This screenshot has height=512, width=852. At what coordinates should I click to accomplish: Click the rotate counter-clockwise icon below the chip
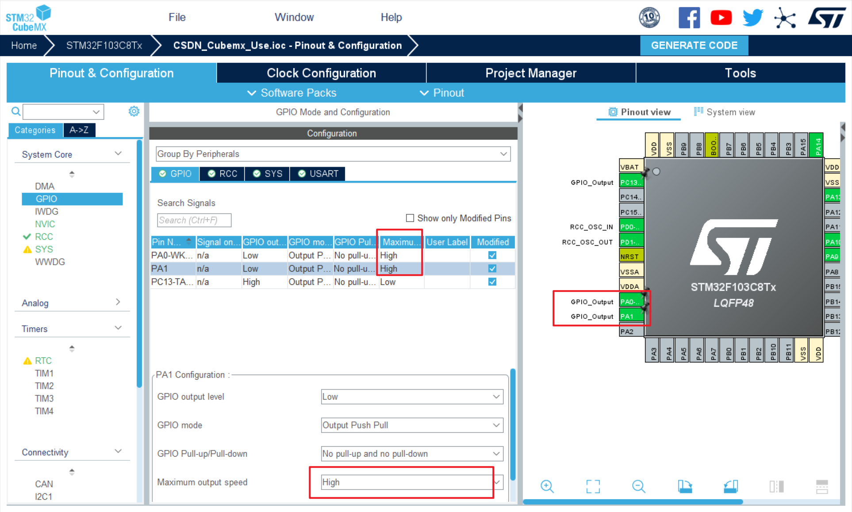click(731, 486)
